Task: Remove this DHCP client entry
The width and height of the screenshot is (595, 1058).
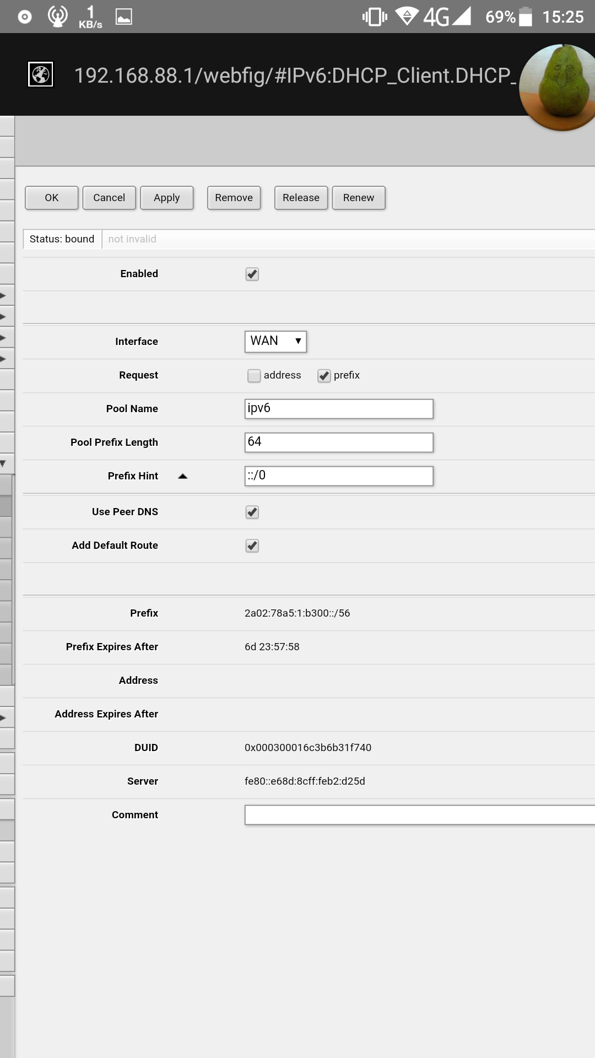Action: [234, 198]
